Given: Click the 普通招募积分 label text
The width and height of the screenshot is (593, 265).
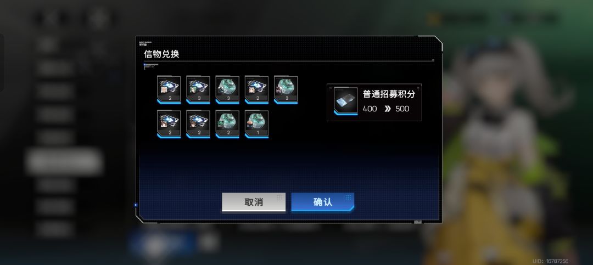Looking at the screenshot, I should click(x=389, y=94).
